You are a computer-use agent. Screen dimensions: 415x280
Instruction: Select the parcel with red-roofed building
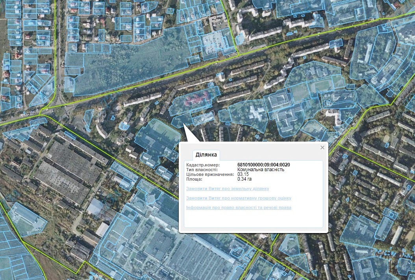click(x=196, y=101)
